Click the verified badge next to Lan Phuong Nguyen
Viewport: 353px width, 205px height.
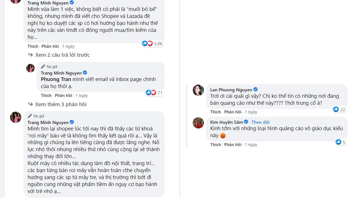tap(255, 90)
